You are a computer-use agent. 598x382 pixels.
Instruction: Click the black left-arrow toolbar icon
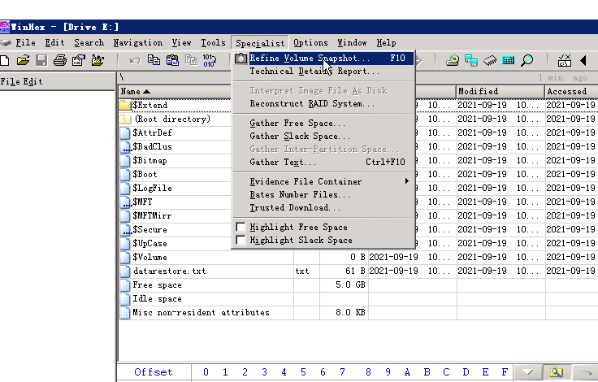point(583,60)
